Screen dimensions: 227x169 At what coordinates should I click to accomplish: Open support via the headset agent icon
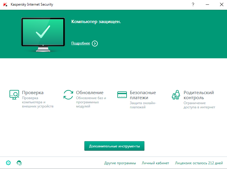tap(19, 163)
